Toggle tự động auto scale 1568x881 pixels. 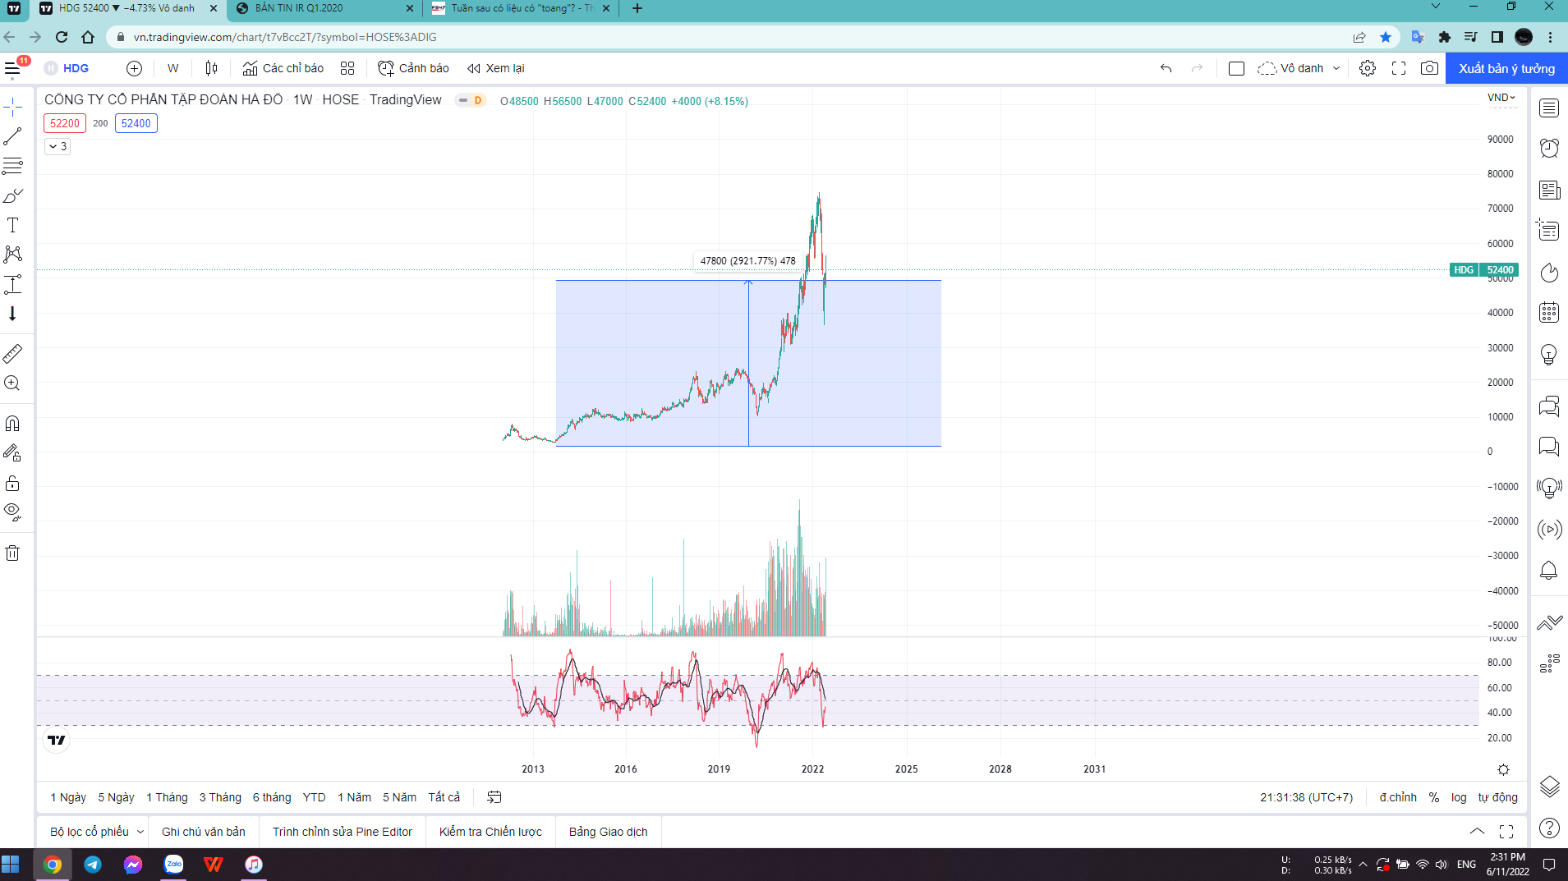coord(1497,797)
